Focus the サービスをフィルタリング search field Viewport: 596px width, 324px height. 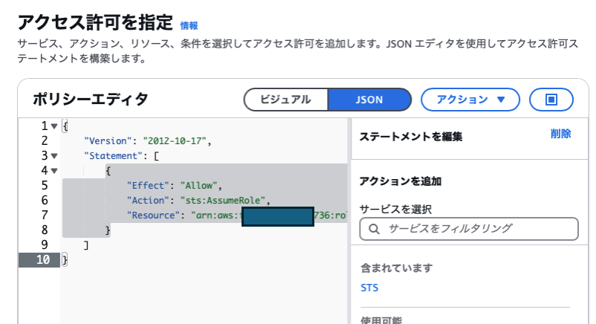(476, 228)
